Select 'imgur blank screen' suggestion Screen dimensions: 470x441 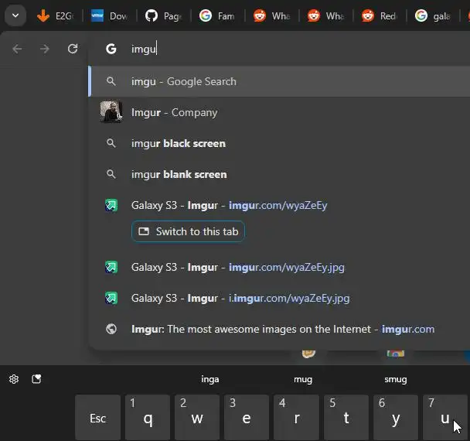click(x=279, y=174)
